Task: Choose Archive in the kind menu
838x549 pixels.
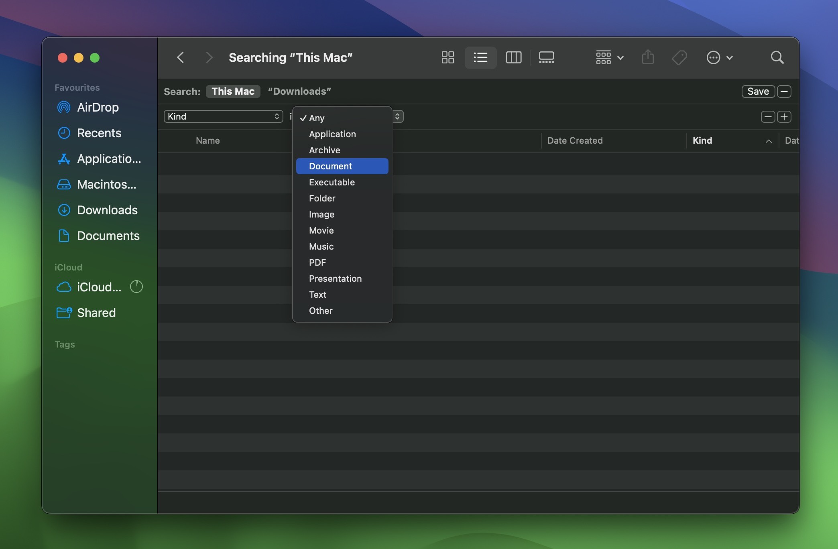Action: 342,150
